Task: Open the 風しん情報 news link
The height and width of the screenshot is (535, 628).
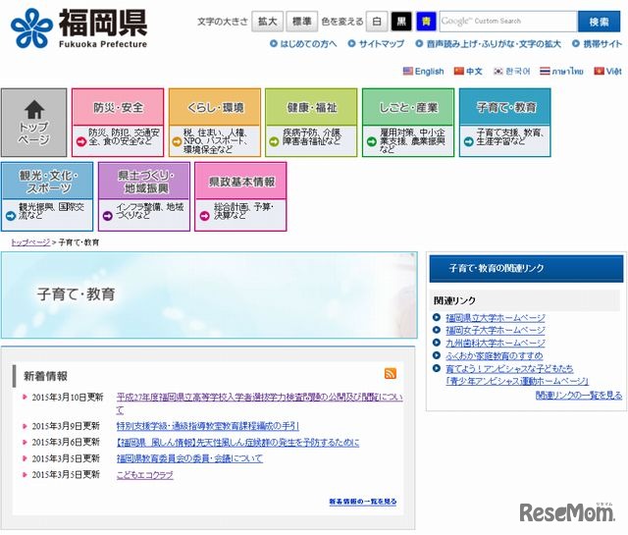Action: tap(237, 442)
